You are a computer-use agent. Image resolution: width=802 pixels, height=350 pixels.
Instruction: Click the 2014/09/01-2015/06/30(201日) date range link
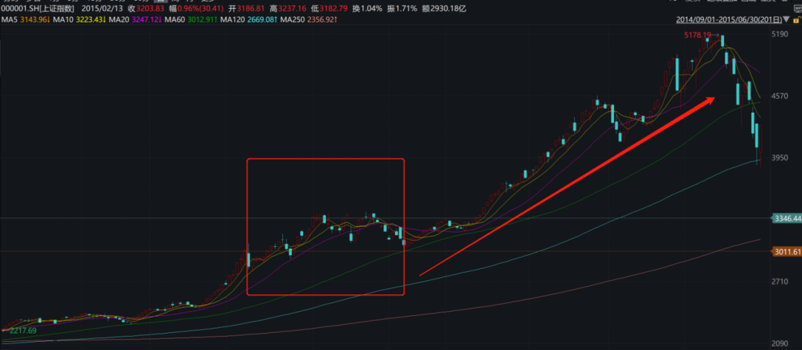click(x=729, y=20)
